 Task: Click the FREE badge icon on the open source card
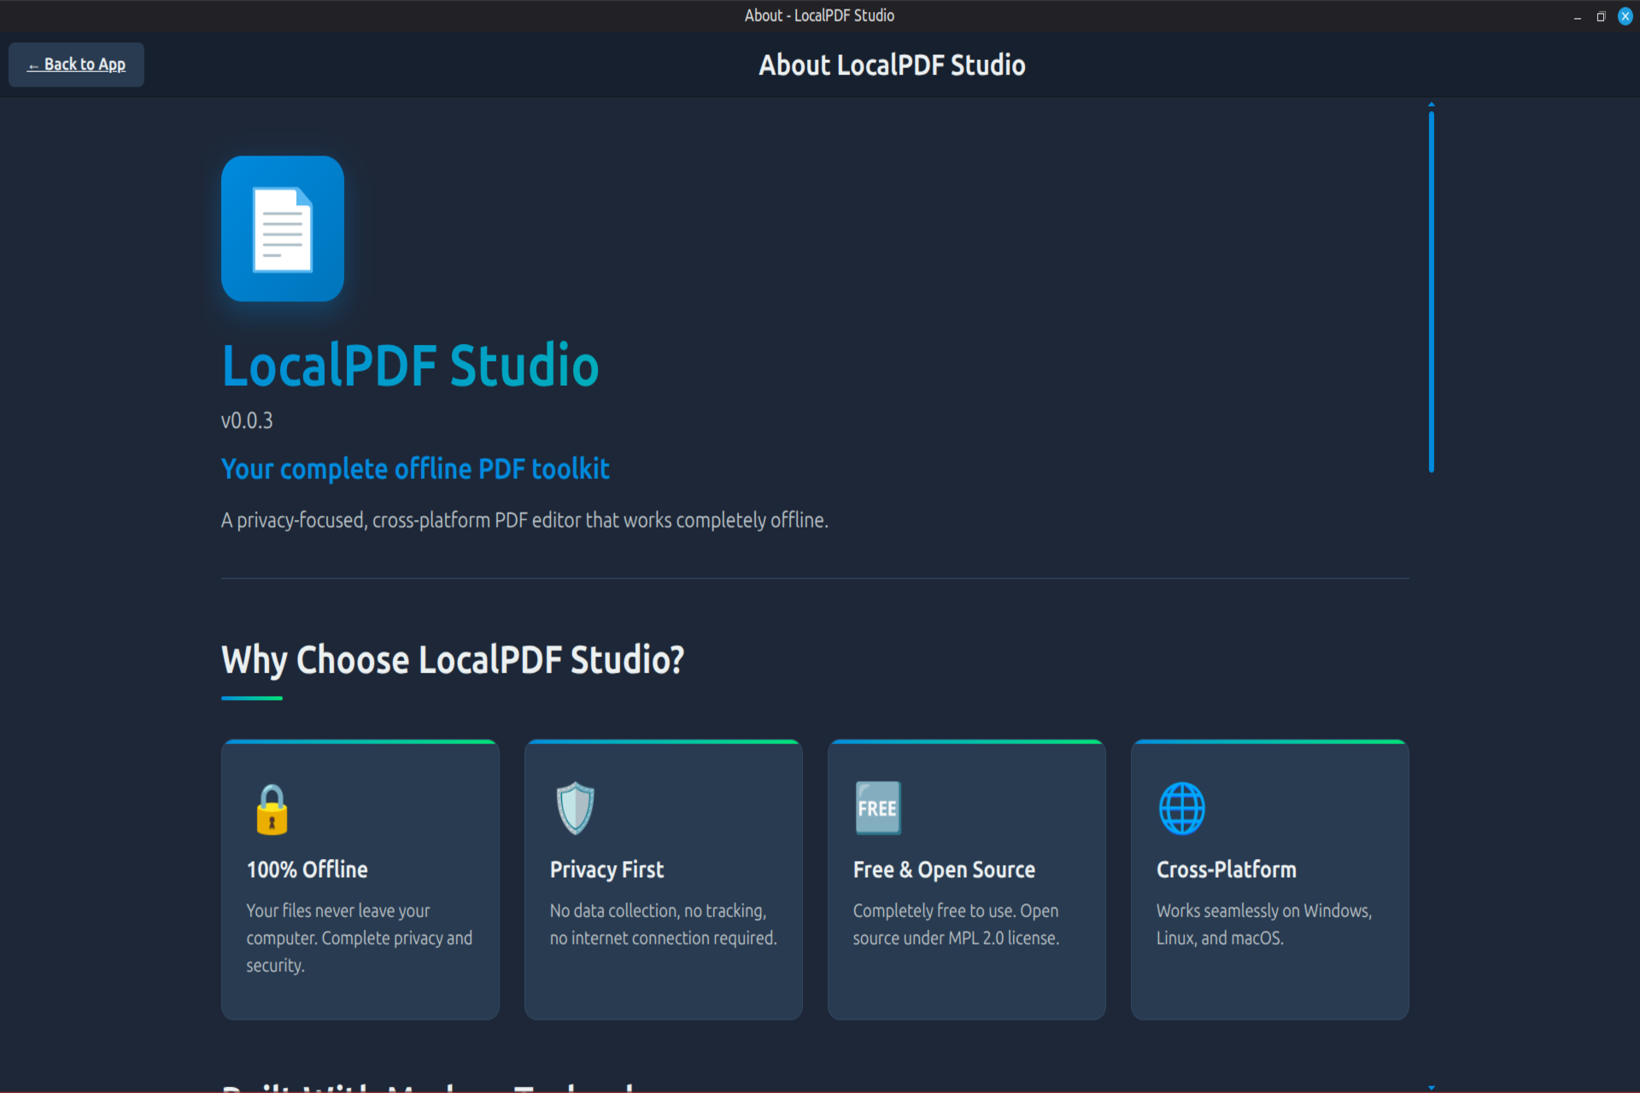(x=877, y=808)
